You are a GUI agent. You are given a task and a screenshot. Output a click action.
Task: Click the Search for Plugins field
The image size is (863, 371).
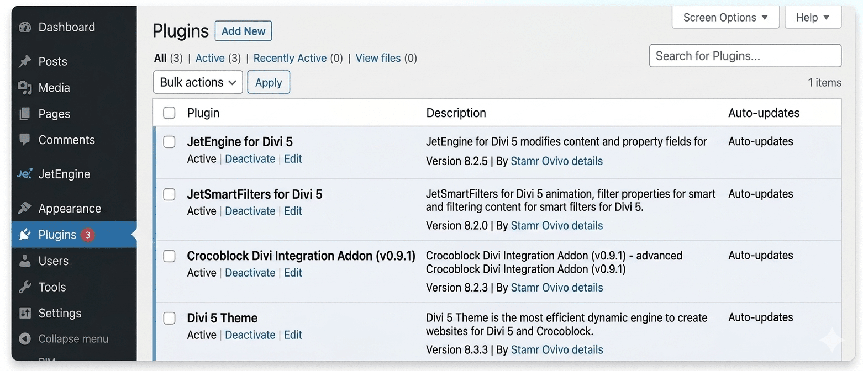745,56
